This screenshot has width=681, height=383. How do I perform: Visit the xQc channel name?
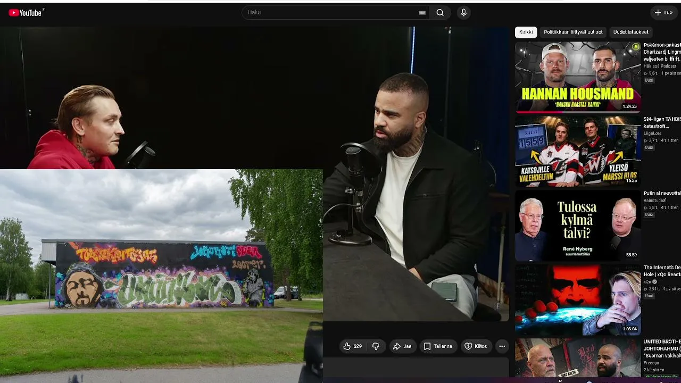coord(647,282)
